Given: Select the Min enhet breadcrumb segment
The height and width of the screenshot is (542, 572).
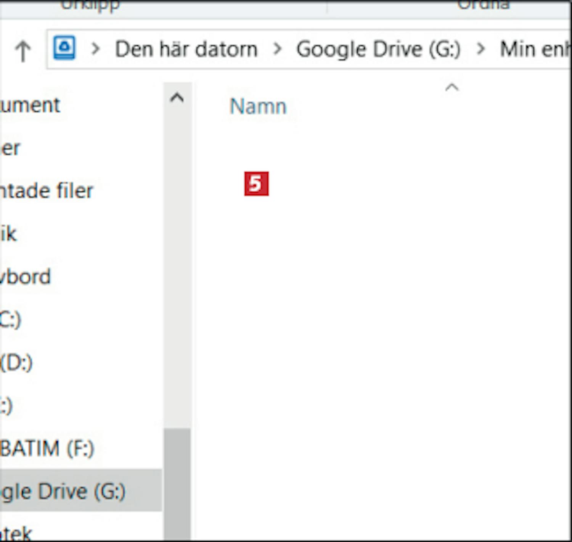Looking at the screenshot, I should point(534,49).
